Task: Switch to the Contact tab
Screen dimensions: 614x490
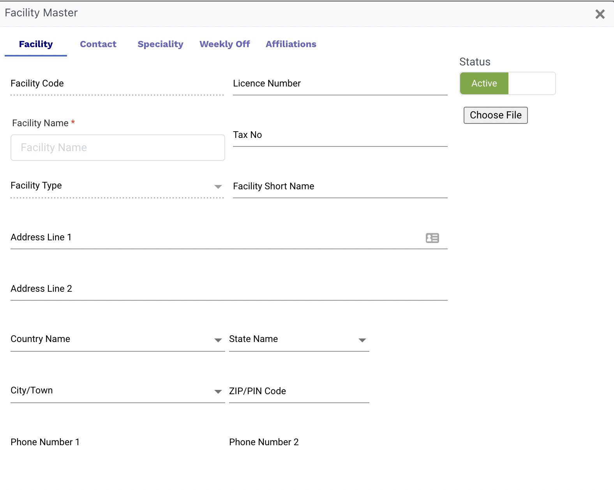Action: [x=98, y=44]
